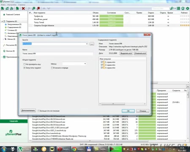Open the File menu
190x152 pixels.
pos(3,5)
